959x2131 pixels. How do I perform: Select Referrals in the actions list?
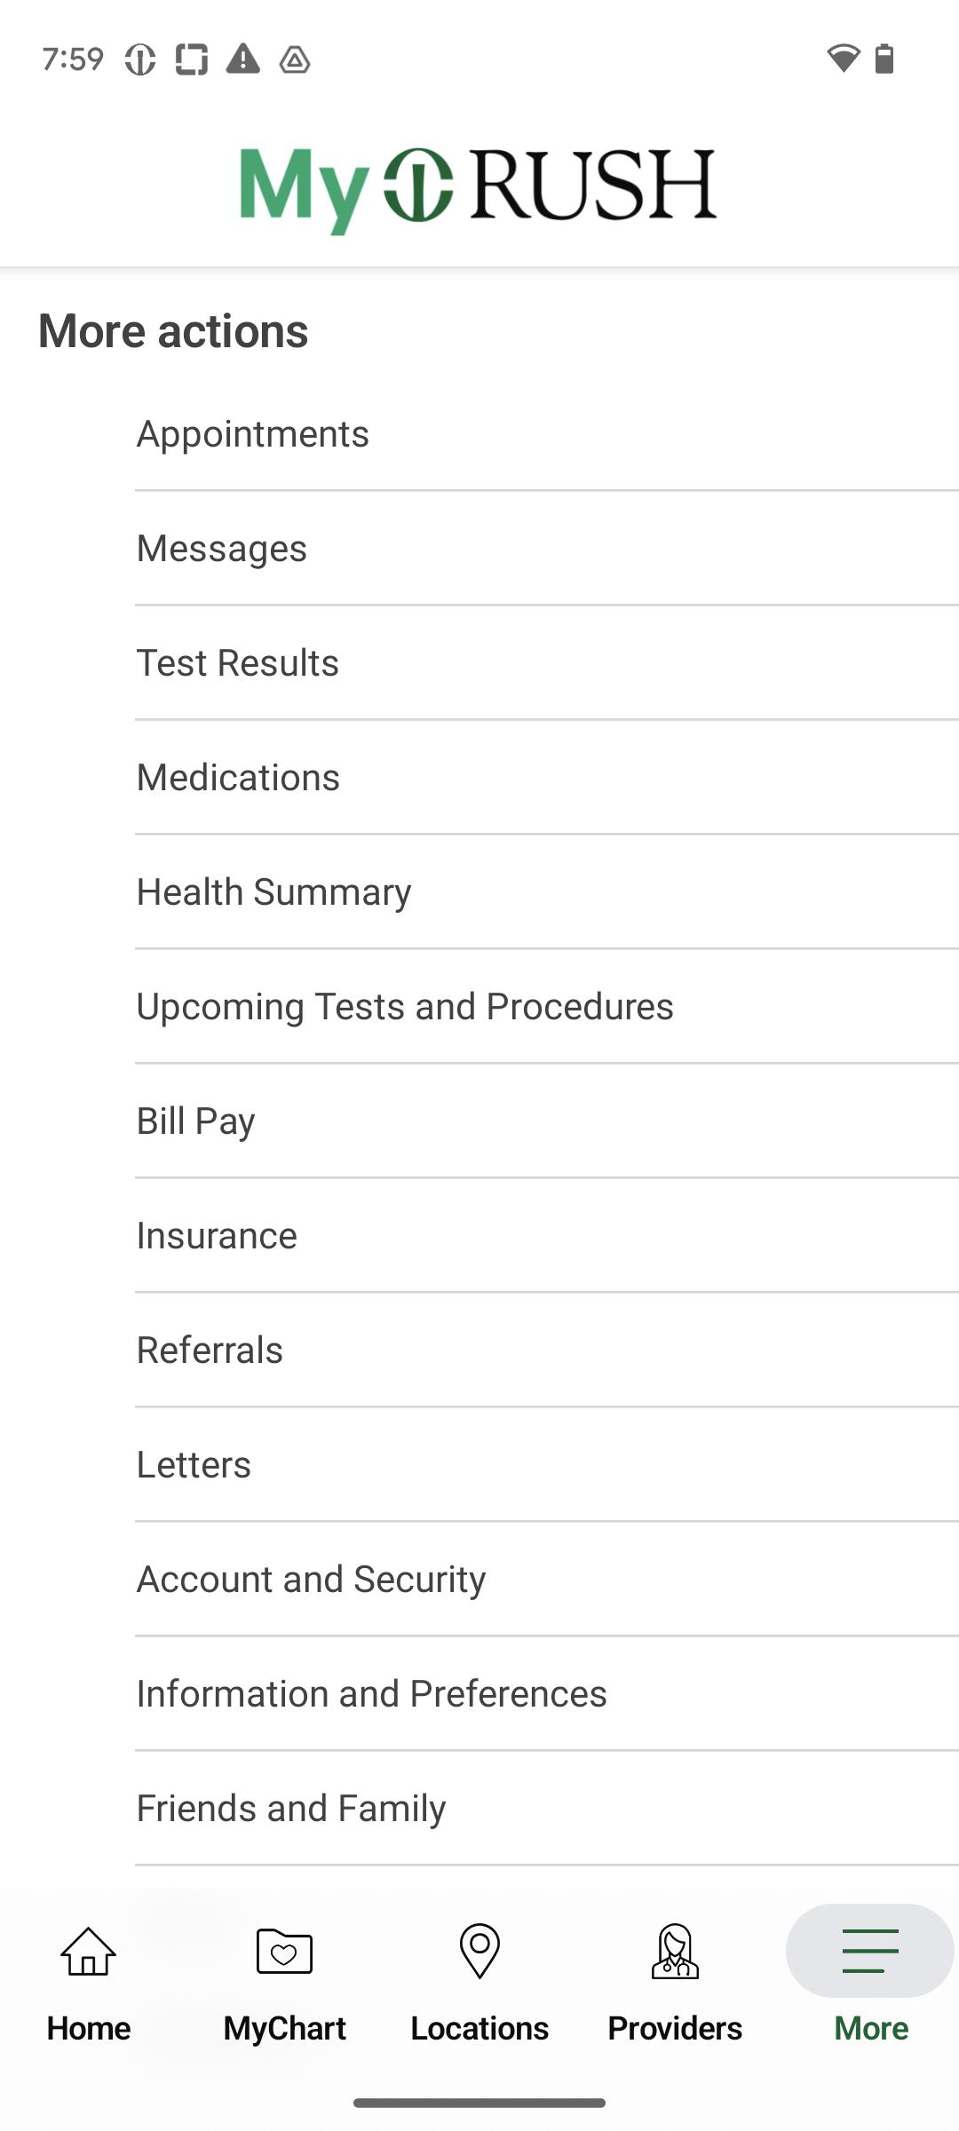coord(547,1351)
